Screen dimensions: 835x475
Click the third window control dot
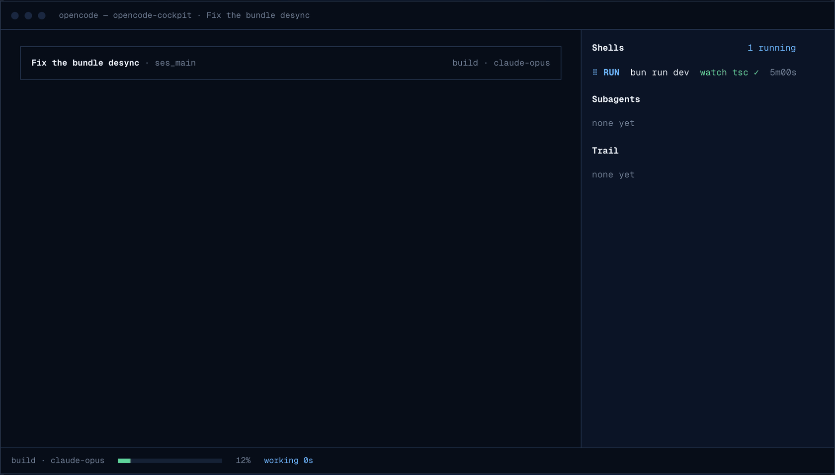coord(42,16)
